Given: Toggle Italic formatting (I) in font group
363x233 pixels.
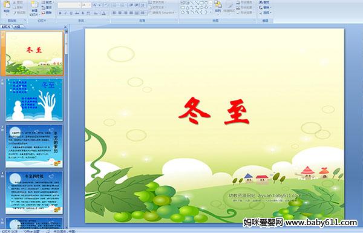Looking at the screenshot, I should pyautogui.click(x=65, y=13).
